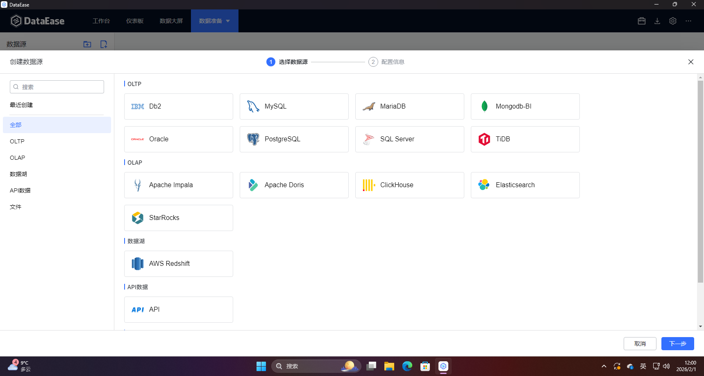This screenshot has width=704, height=376.
Task: Open the more options ellipsis in header
Action: pyautogui.click(x=688, y=21)
